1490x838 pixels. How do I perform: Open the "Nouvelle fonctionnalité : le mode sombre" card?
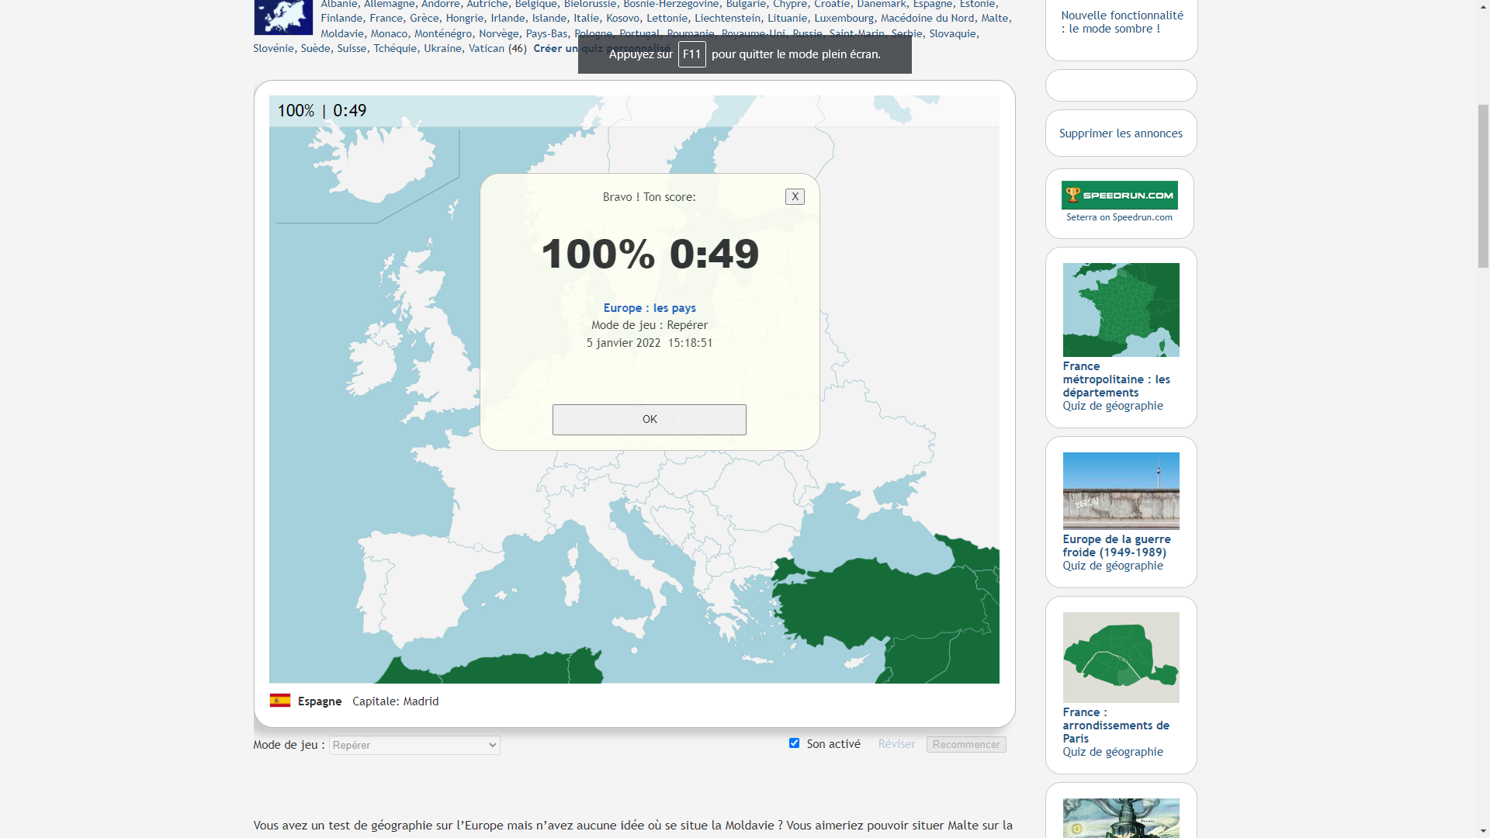point(1122,23)
